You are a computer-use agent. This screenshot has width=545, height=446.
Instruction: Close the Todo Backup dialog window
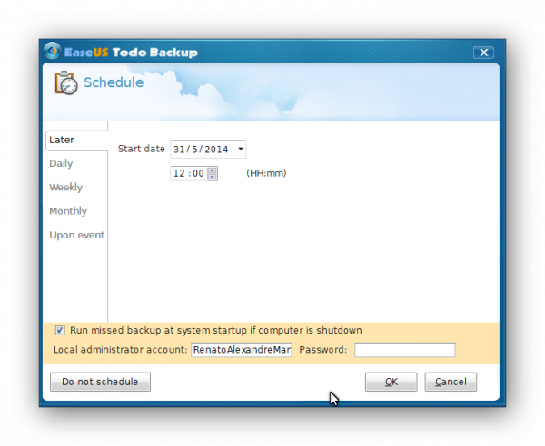tap(483, 53)
